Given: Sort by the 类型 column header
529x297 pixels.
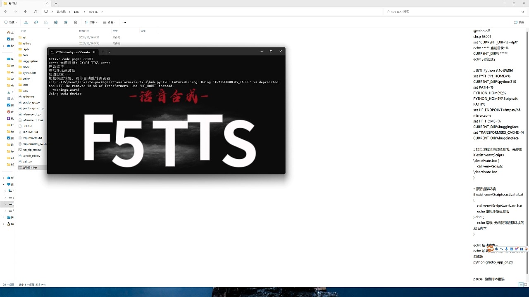Looking at the screenshot, I should click(x=115, y=31).
